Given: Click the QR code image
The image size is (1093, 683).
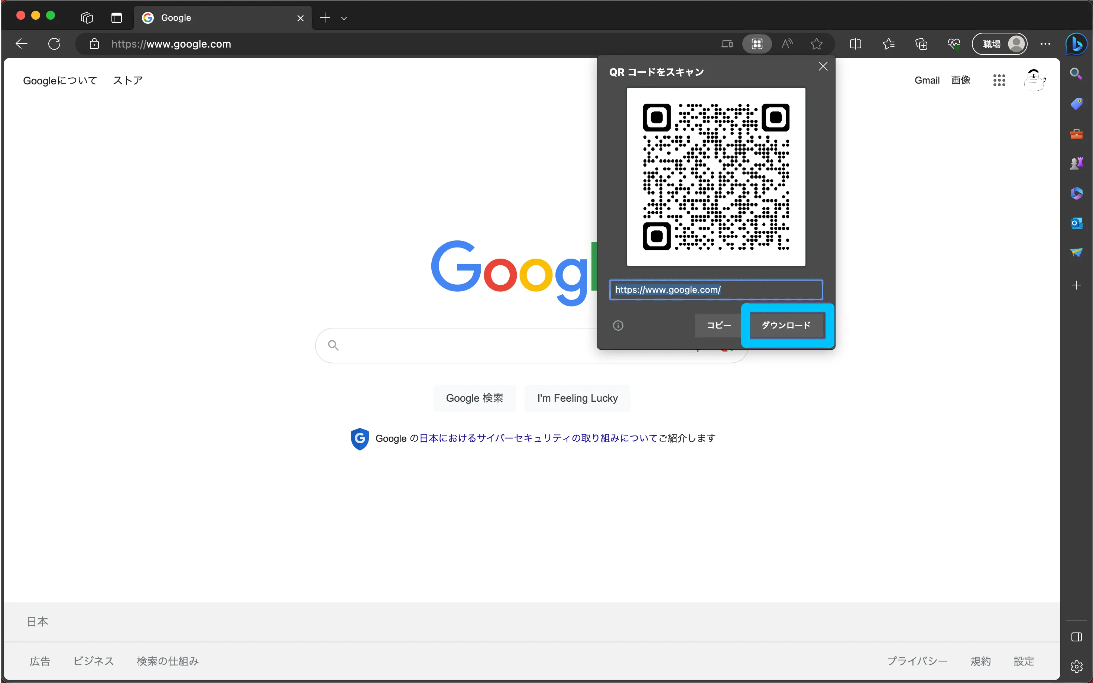Looking at the screenshot, I should [x=716, y=177].
